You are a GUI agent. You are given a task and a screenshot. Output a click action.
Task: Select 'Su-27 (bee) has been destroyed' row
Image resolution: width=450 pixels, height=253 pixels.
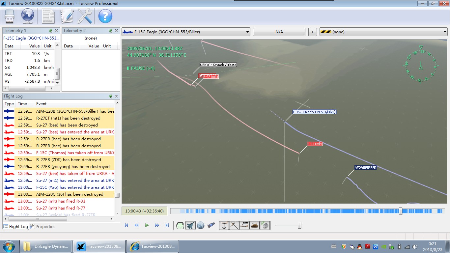(59, 125)
